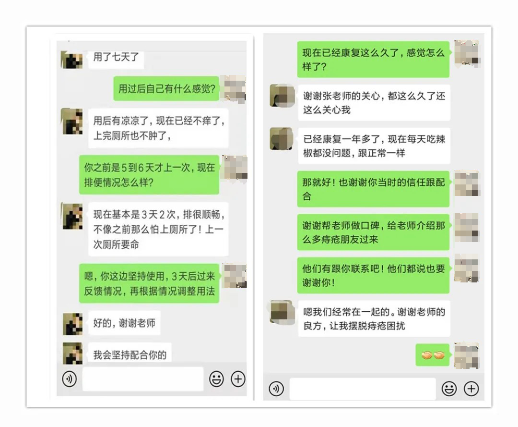
Task: Select message '现在基本是3天2次,排很顺畅'
Action: pos(158,229)
